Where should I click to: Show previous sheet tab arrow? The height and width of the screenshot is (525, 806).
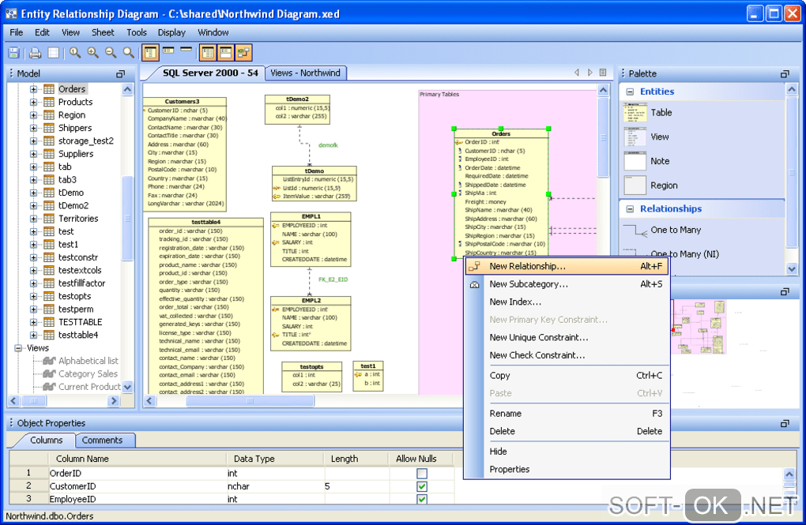577,73
